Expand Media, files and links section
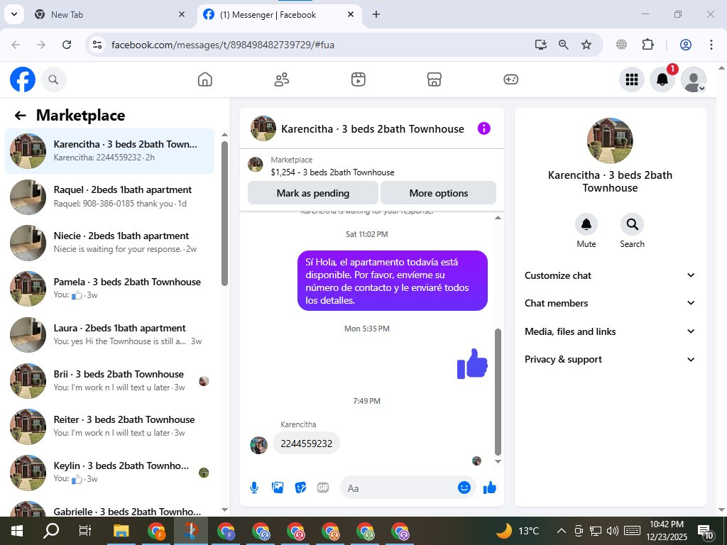Viewport: 727px width, 545px height. pos(610,331)
